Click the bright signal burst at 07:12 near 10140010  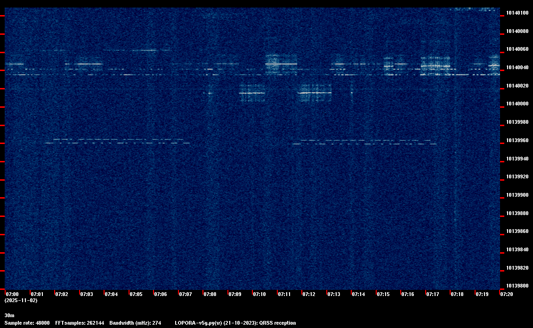(x=315, y=93)
